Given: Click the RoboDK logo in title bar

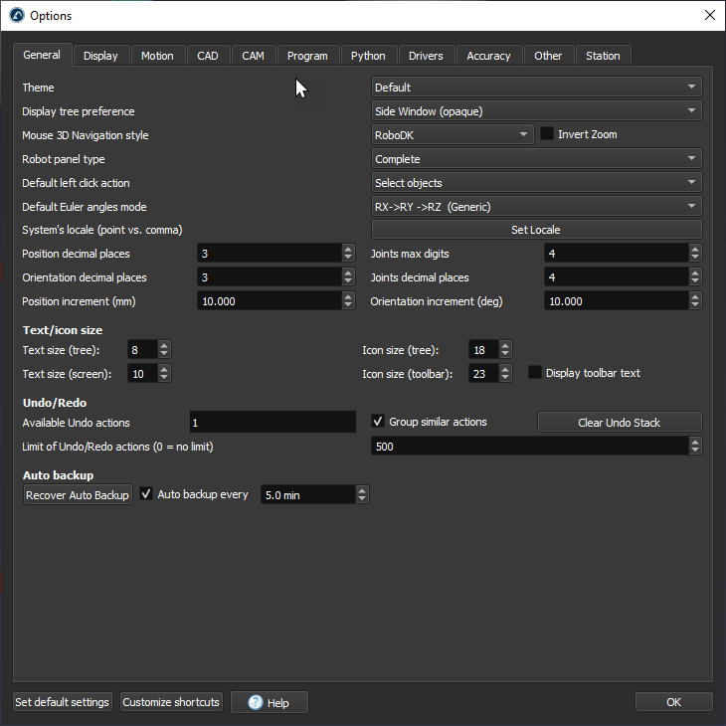Looking at the screenshot, I should [x=17, y=15].
